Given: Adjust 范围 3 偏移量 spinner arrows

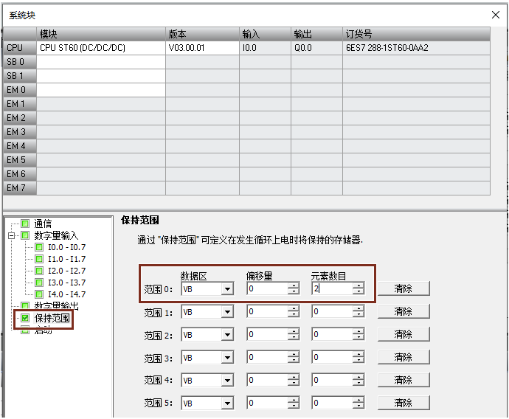Looking at the screenshot, I should 294,358.
